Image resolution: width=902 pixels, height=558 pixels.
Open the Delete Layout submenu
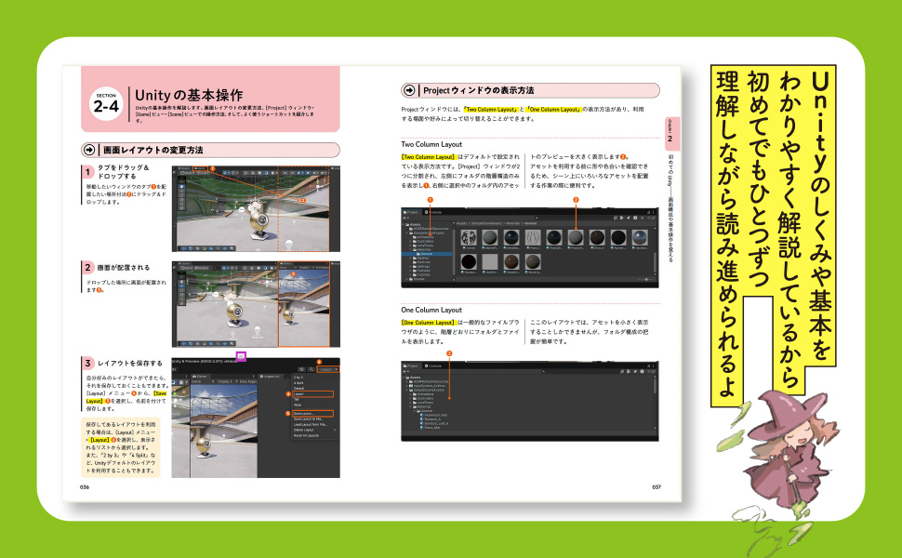302,430
